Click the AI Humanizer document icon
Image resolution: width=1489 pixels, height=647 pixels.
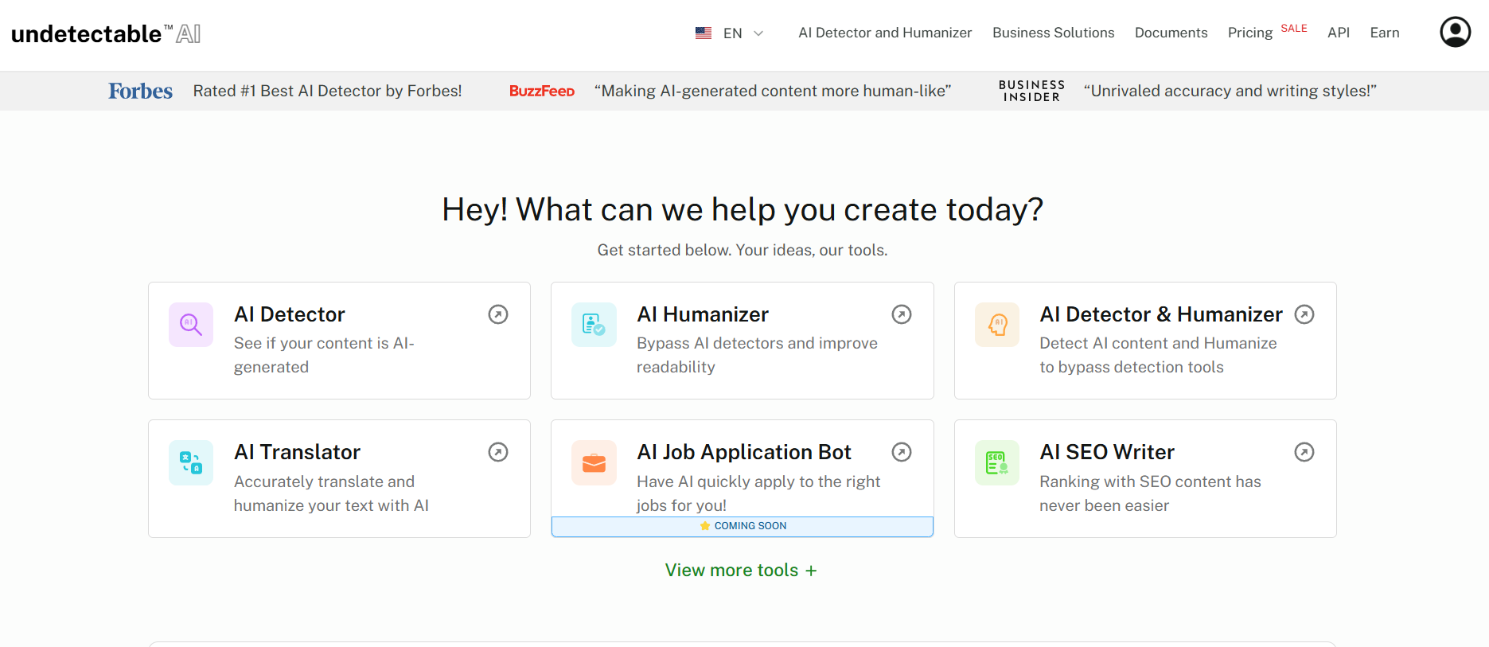(594, 325)
